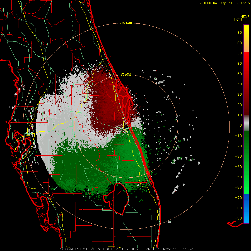Viewport: 251px width, 251px height.
Task: Select the 100 NMI range ring label
Action: coord(126,23)
